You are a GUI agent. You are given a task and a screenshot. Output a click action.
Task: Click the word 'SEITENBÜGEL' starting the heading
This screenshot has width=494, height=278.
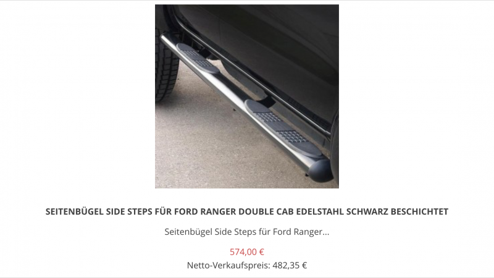pos(75,211)
